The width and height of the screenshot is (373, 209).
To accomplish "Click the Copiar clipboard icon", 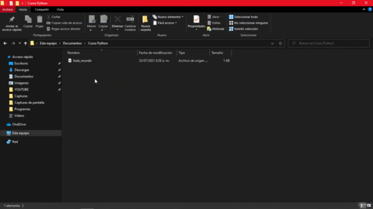I will [x=28, y=21].
